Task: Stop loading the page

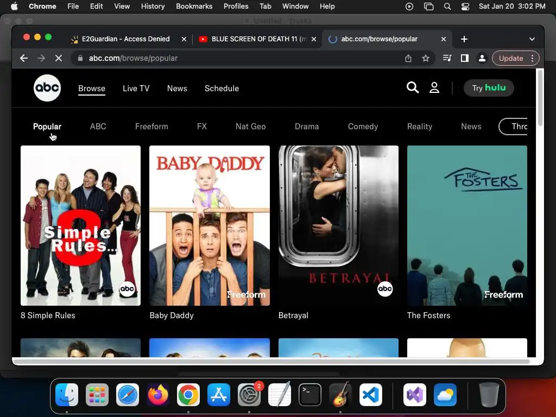Action: pos(59,58)
